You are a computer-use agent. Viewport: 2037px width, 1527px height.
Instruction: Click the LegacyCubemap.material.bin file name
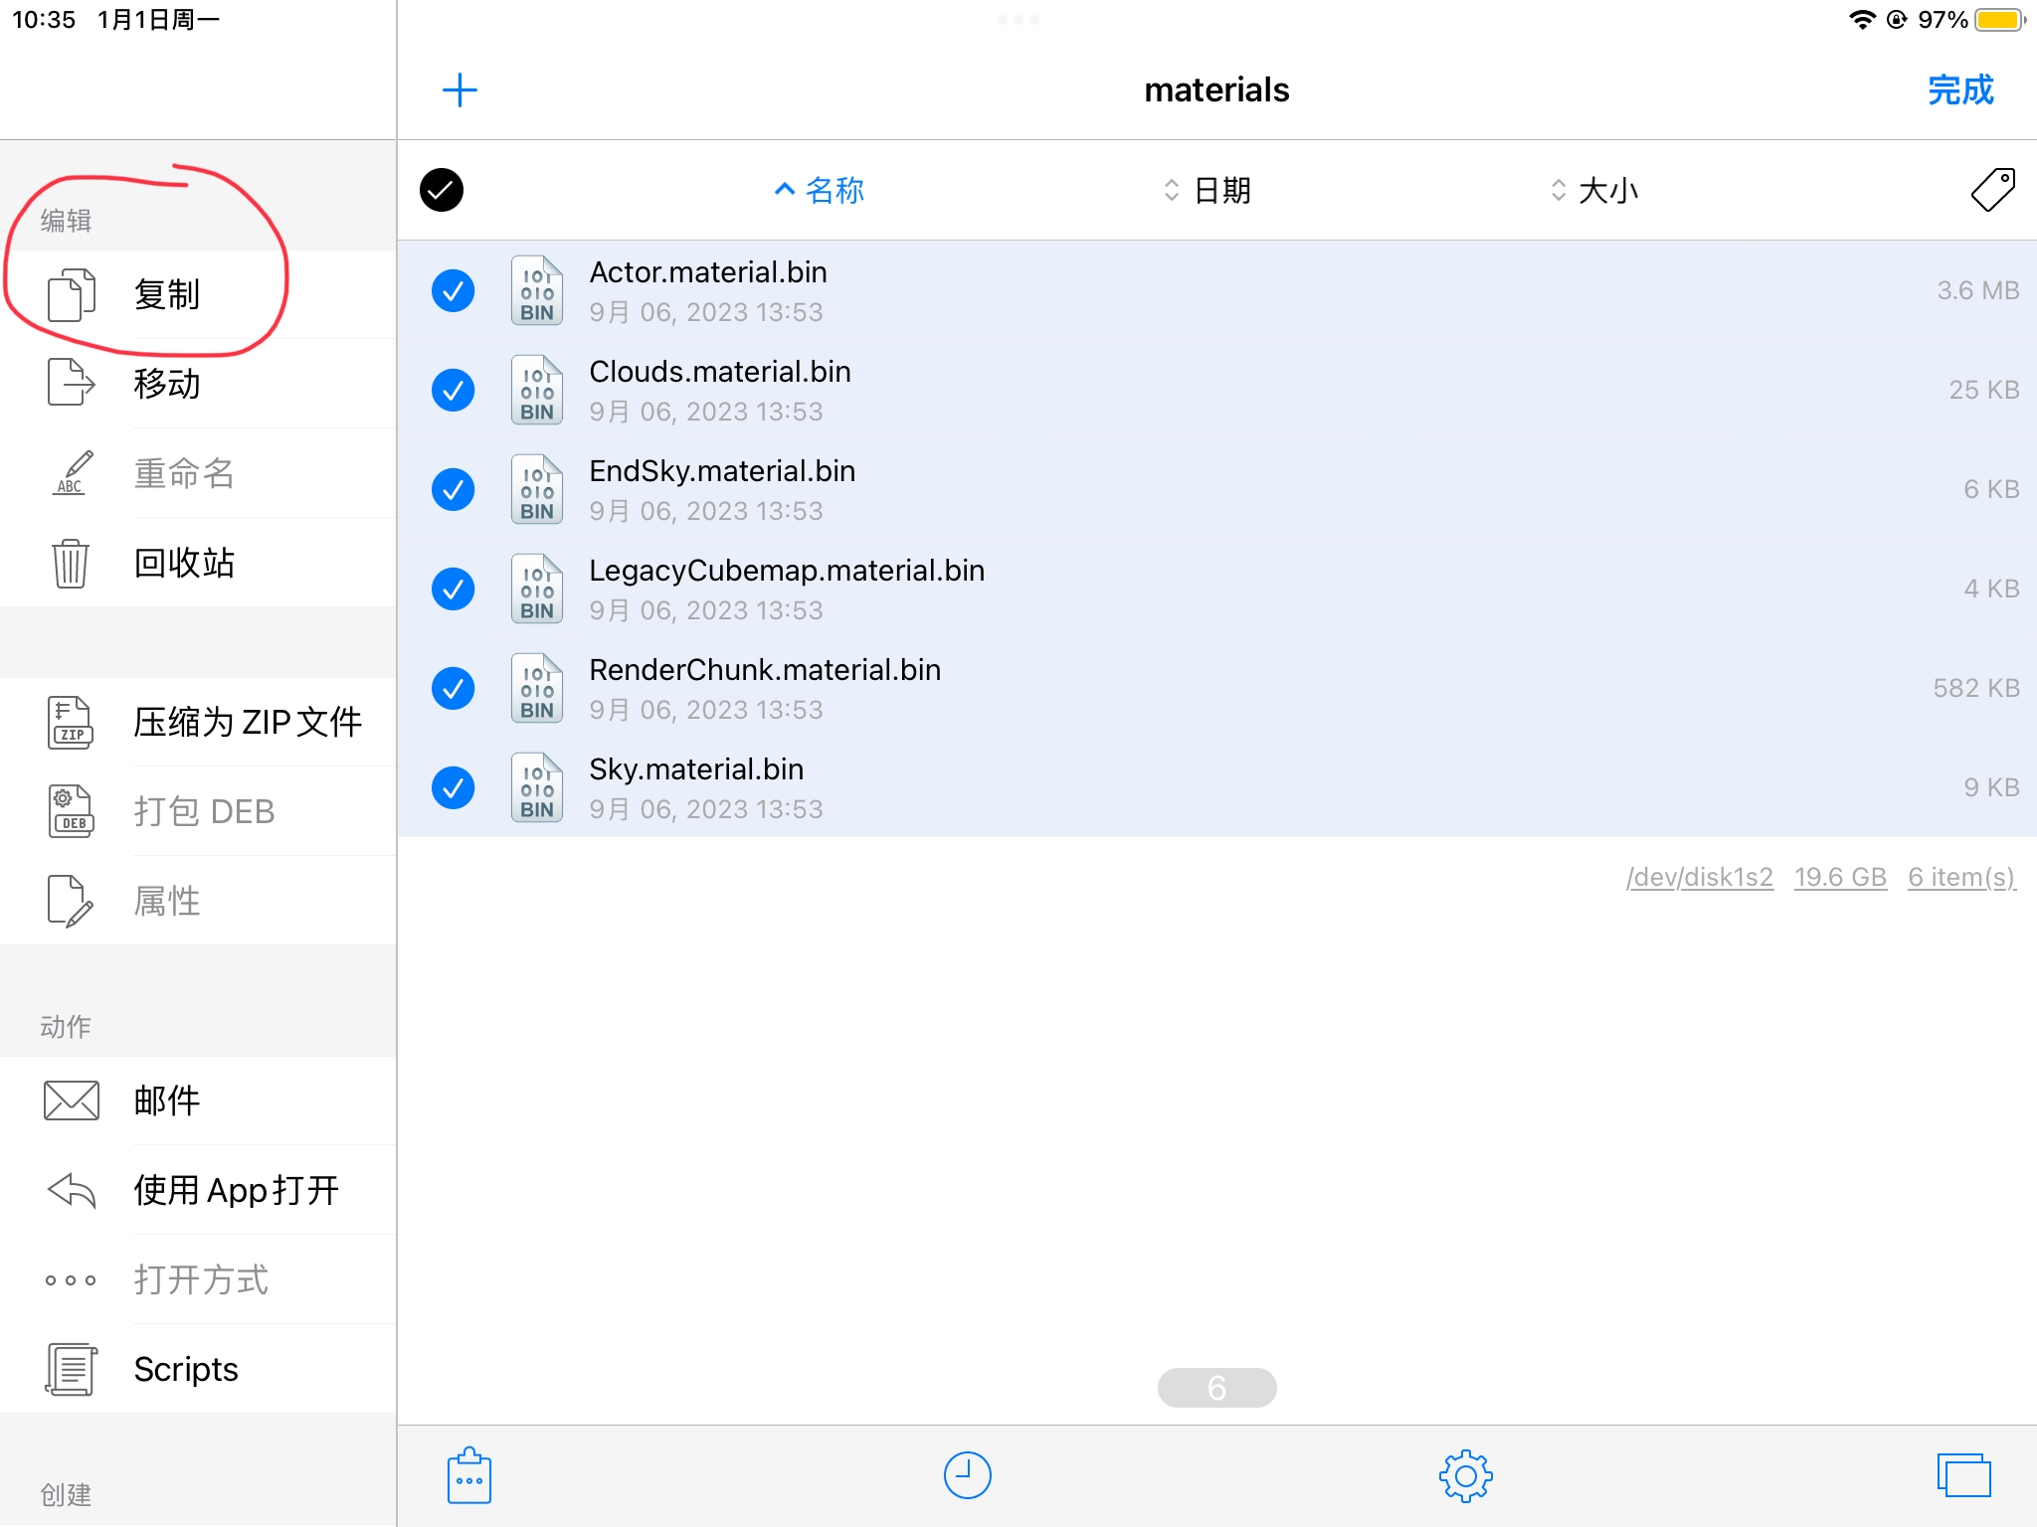click(787, 570)
